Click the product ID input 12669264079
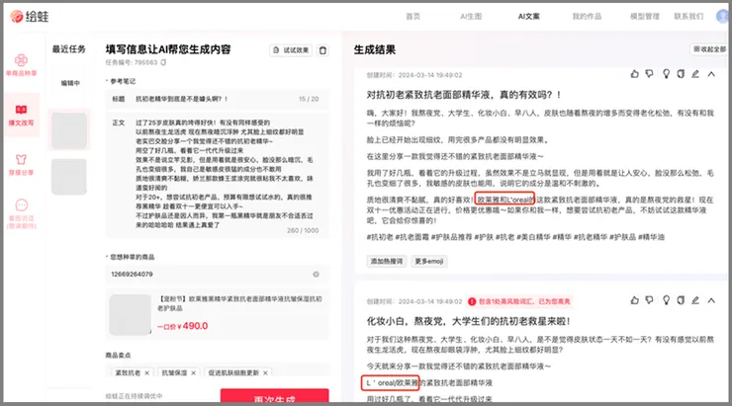This screenshot has height=406, width=732. [x=217, y=274]
